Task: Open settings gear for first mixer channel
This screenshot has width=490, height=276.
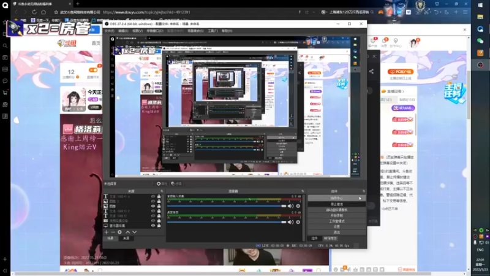Action: pyautogui.click(x=298, y=206)
